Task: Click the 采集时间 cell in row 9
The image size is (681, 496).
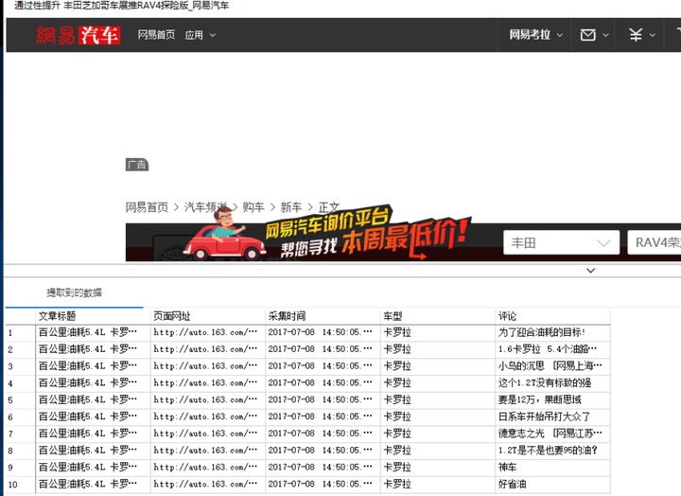Action: click(x=323, y=468)
